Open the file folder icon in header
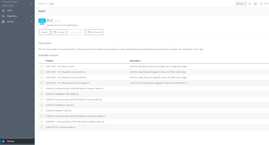This screenshot has width=269, height=145. [x=255, y=4]
